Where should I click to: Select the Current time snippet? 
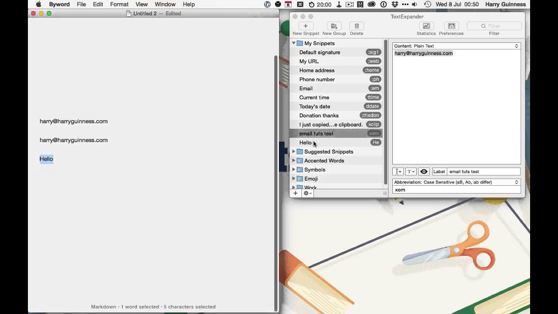[x=336, y=97]
